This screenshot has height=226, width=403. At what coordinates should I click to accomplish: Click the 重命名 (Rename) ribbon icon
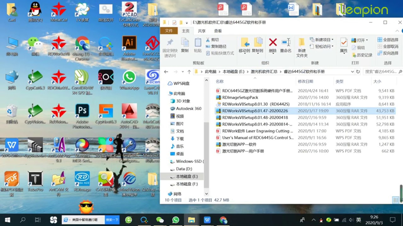pos(286,46)
